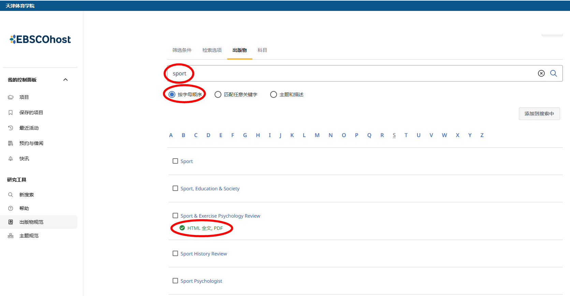Screen dimensions: 570x296
Task: Open 最近活动 history icon
Action: coord(11,128)
